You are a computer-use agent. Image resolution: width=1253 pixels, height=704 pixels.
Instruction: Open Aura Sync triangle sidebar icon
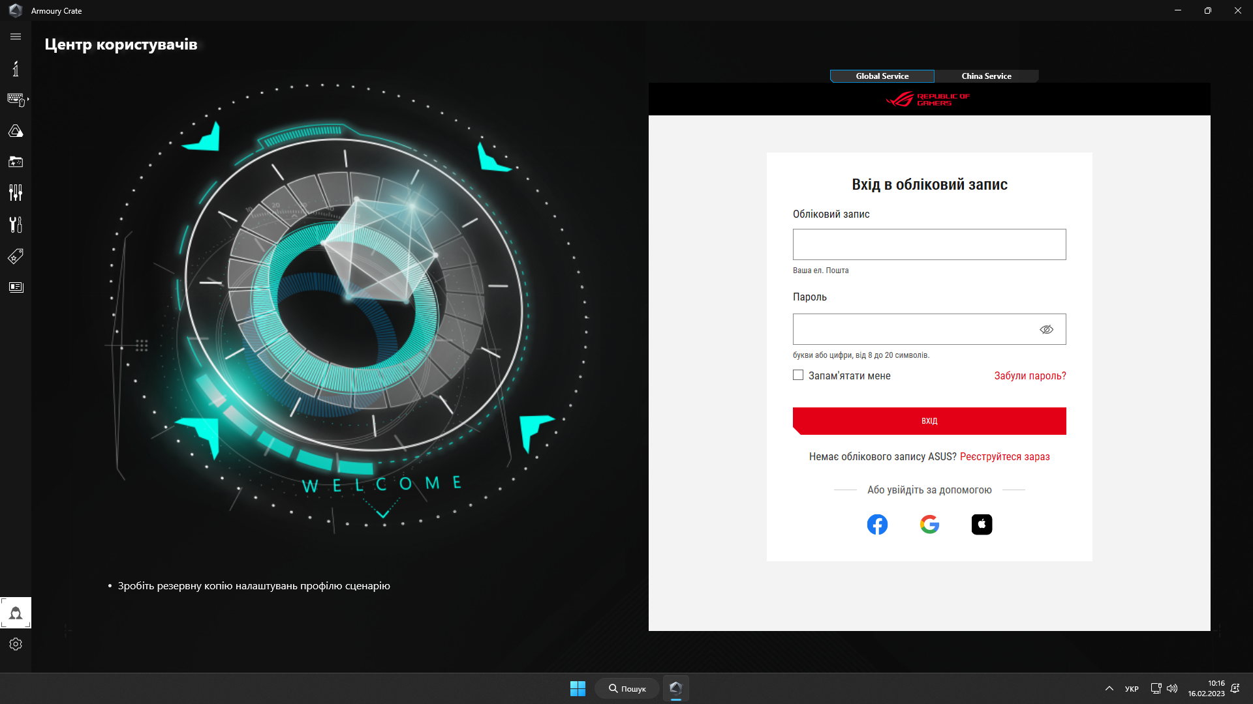click(x=16, y=131)
